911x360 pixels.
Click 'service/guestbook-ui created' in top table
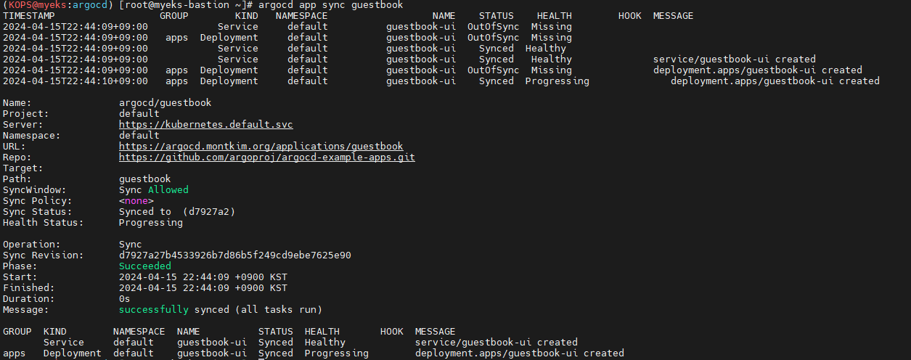pos(735,60)
